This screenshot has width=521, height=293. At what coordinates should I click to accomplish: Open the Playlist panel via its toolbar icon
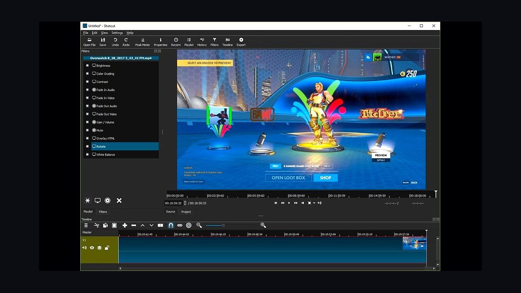click(x=189, y=42)
